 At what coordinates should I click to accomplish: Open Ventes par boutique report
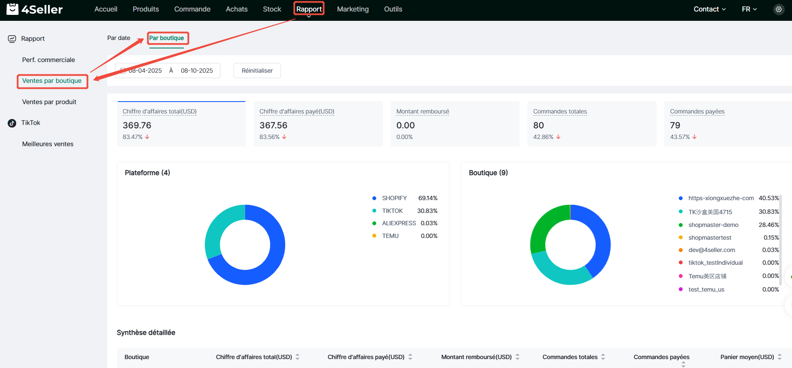coord(52,81)
